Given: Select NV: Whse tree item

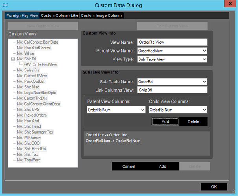Looking at the screenshot, I should (26, 53).
